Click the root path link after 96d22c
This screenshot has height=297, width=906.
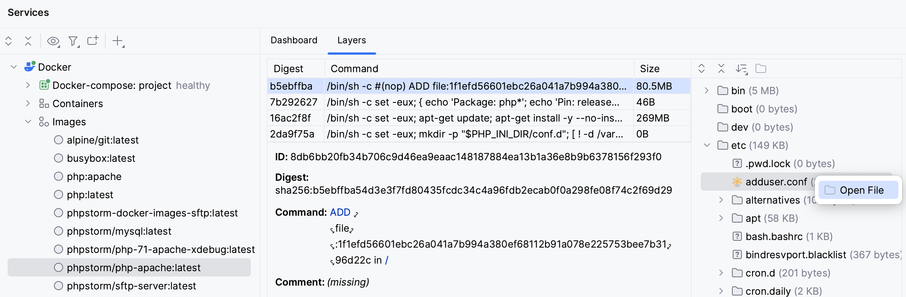pos(386,260)
